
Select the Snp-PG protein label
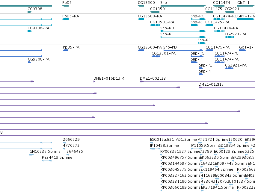[197, 53]
